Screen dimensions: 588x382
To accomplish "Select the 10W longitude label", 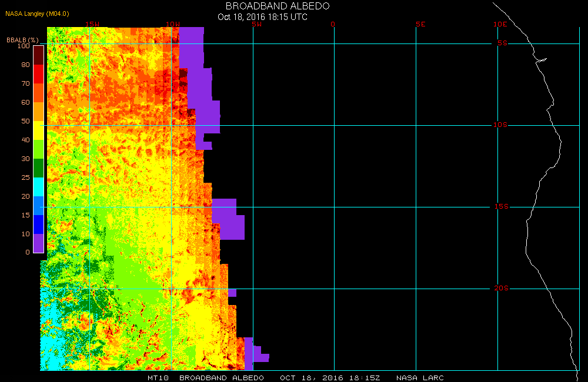I will pos(173,25).
